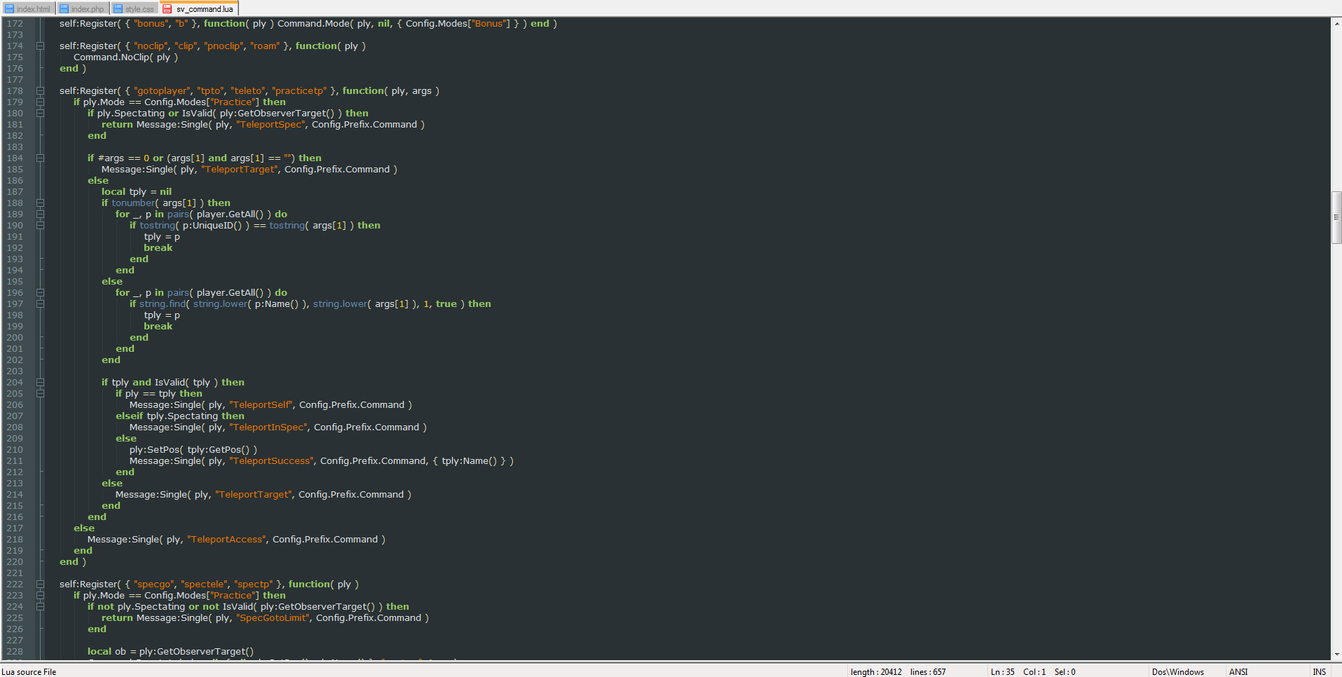Click the blue disk icon on style.css tab
This screenshot has width=1342, height=677.
tap(118, 9)
